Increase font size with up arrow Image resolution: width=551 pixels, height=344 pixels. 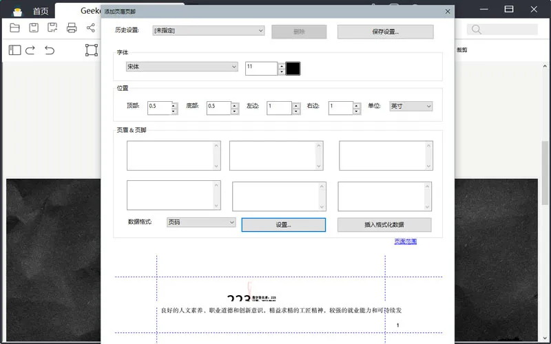282,65
